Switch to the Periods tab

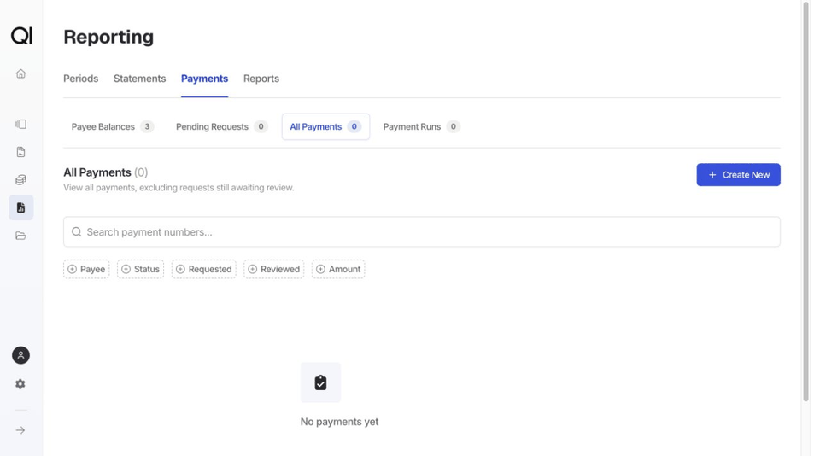click(80, 79)
